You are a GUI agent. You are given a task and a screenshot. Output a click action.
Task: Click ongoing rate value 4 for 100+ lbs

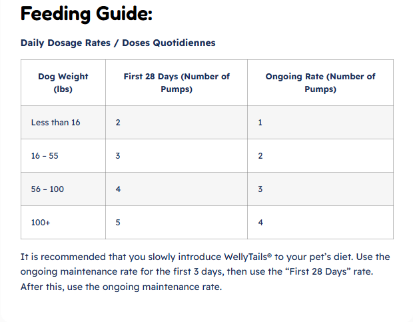click(320, 223)
